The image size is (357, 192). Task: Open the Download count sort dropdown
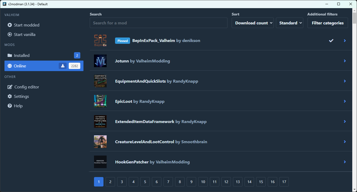(x=253, y=23)
